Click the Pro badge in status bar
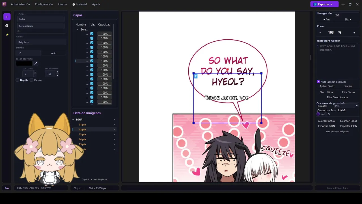The image size is (362, 204). point(7,188)
